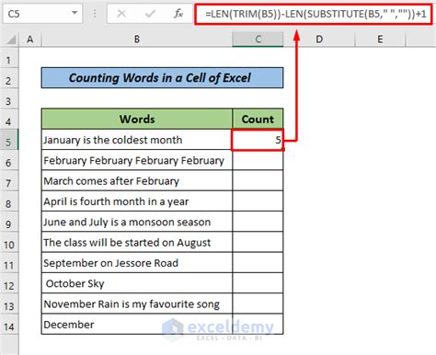436x355 pixels.
Task: Select cell March comes after February
Action: [x=137, y=181]
